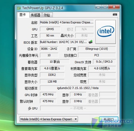
Task: Take a screenshot with the camera icon
Action: click(x=115, y=14)
